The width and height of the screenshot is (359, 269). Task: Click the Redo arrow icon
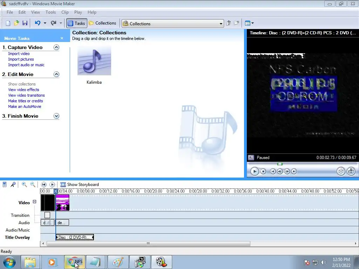(x=53, y=23)
